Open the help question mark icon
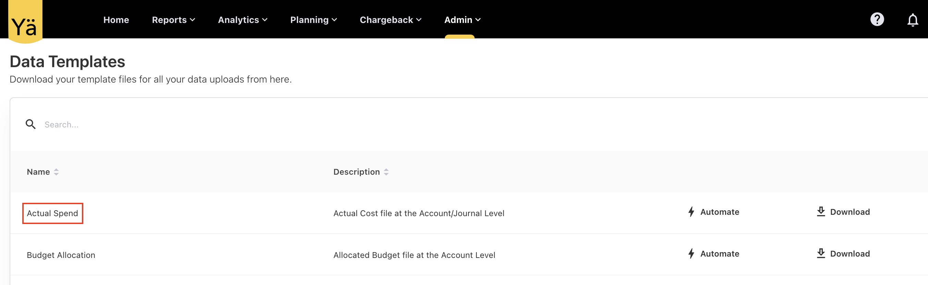The height and width of the screenshot is (285, 928). pos(877,20)
